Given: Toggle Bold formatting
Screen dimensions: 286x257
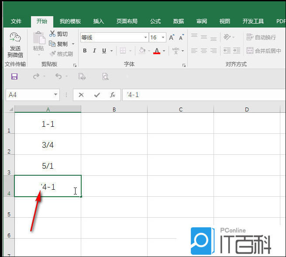Looking at the screenshot, I should (x=85, y=51).
